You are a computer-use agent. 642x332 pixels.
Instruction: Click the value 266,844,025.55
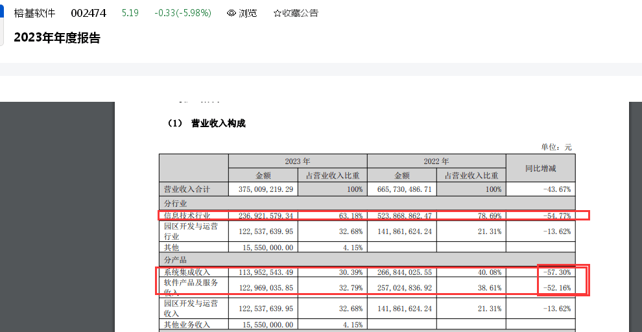(x=405, y=272)
